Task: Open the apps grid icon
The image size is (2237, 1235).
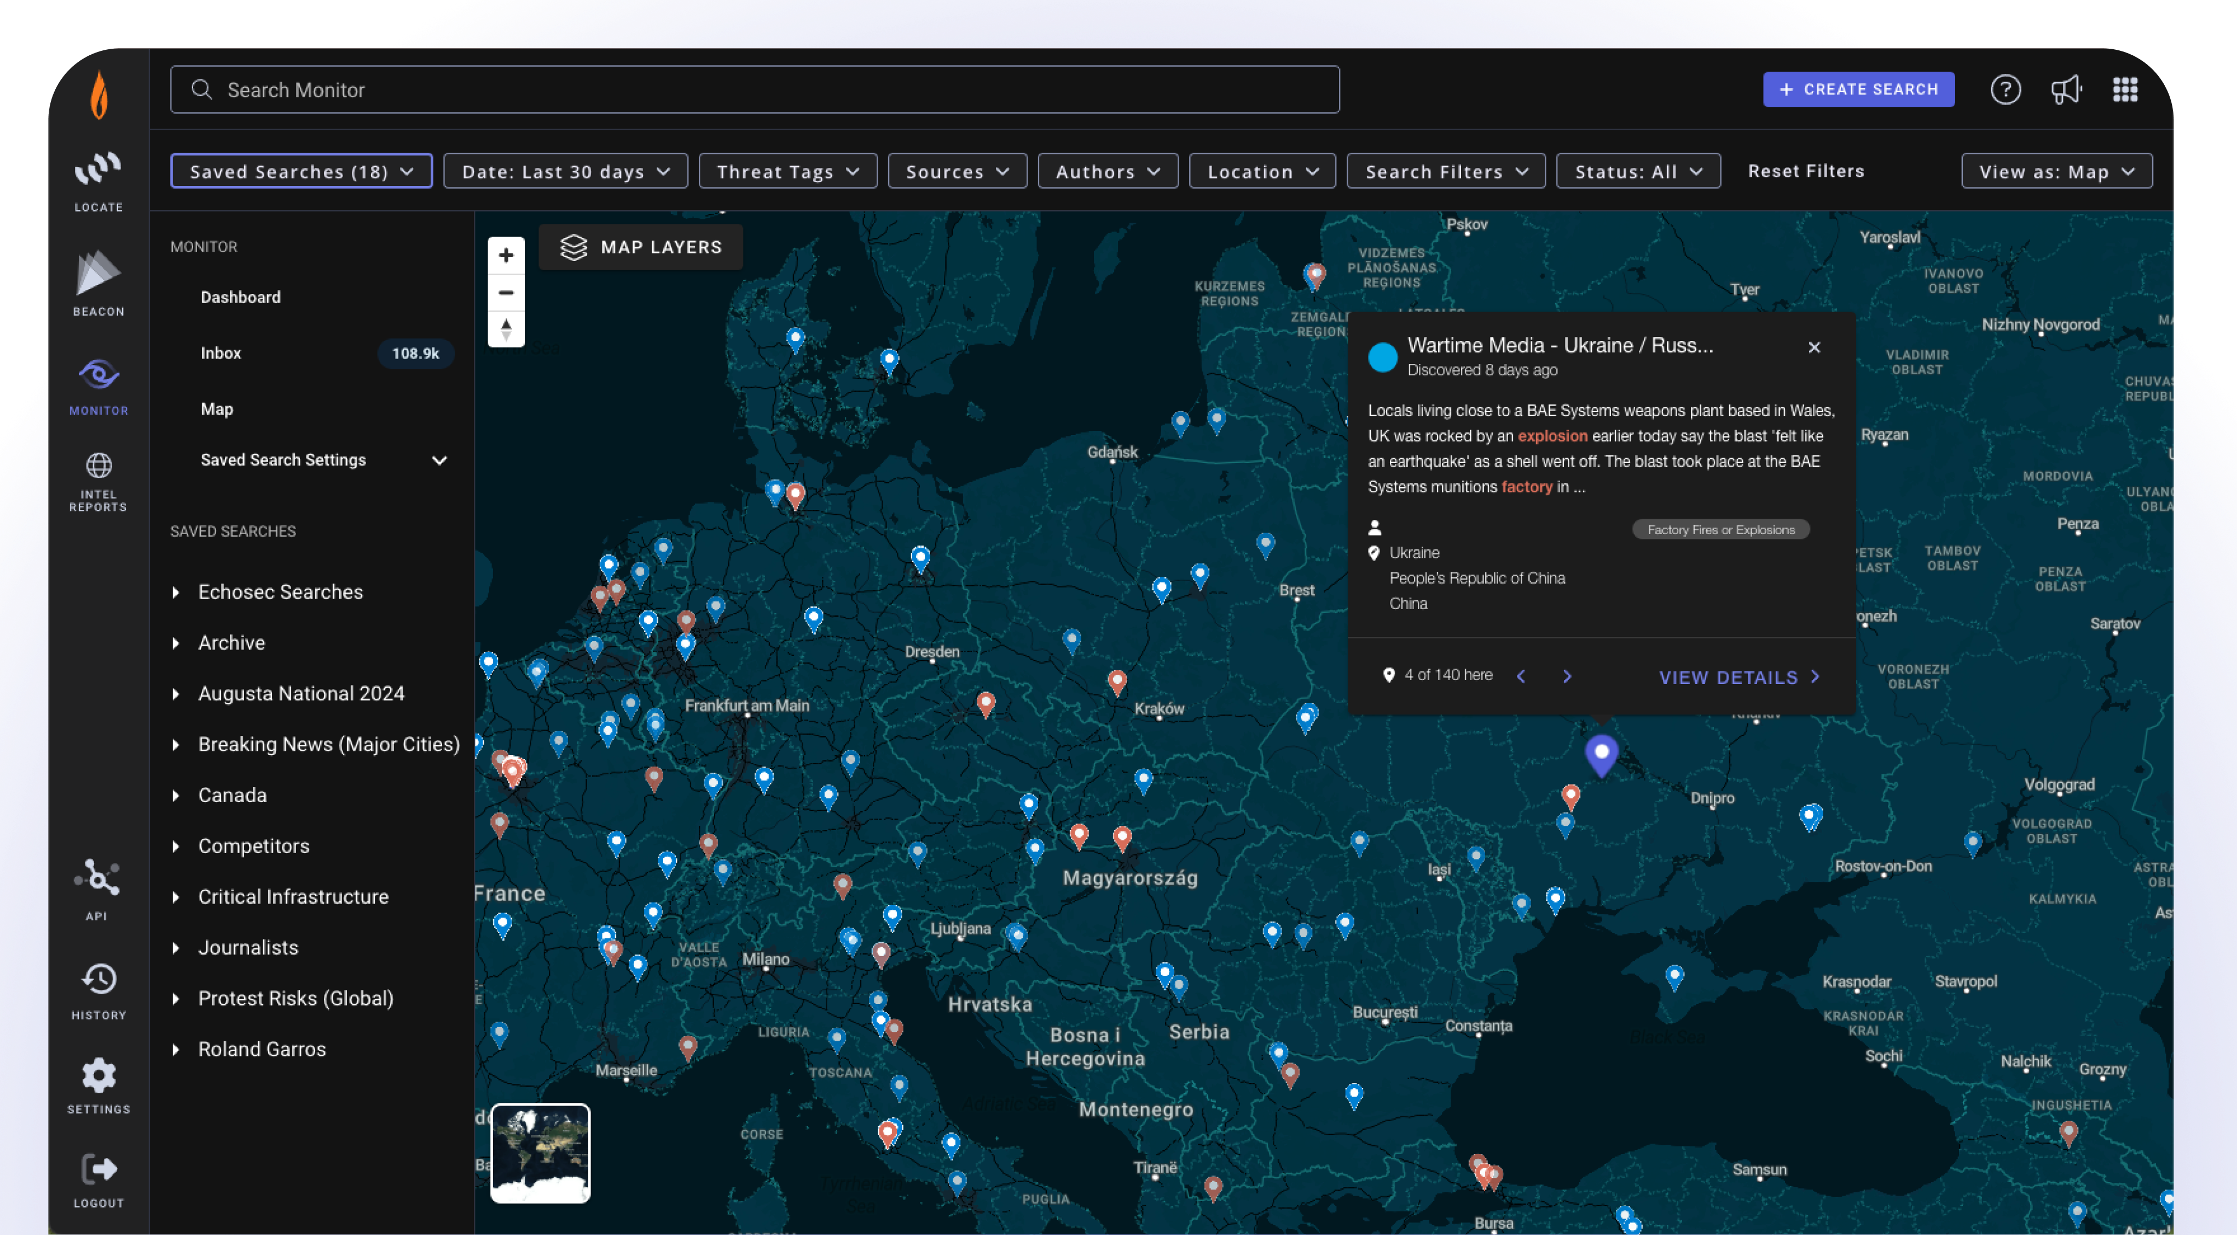Action: [2125, 89]
